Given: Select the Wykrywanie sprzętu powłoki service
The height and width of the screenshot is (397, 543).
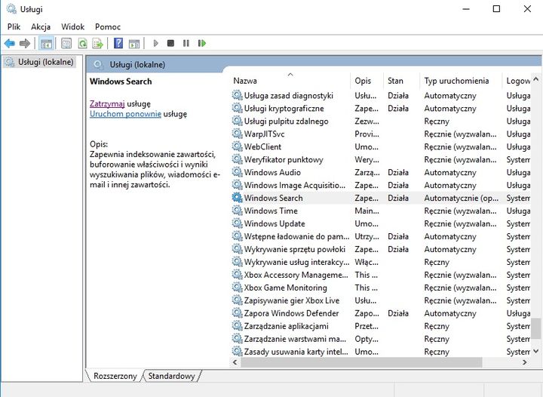Looking at the screenshot, I should coord(380,249).
